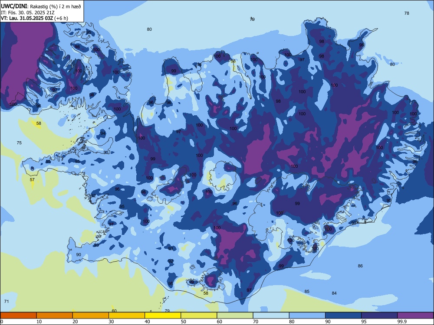
Task: Click the '20' legend scale label
Action: pos(75,322)
